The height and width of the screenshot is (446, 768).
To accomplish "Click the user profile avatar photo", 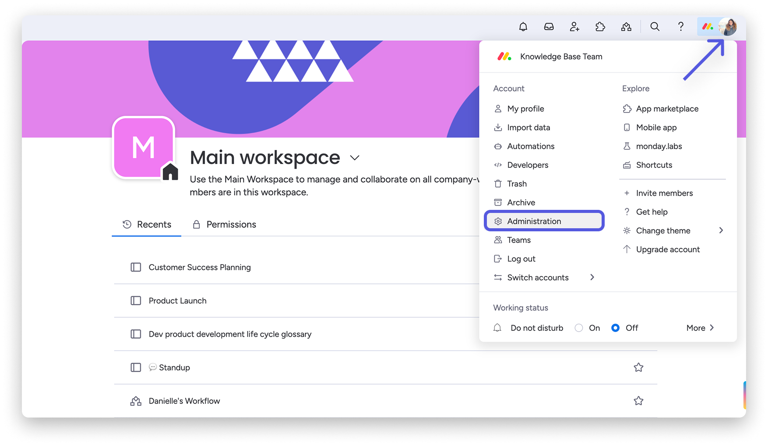I will click(x=728, y=27).
